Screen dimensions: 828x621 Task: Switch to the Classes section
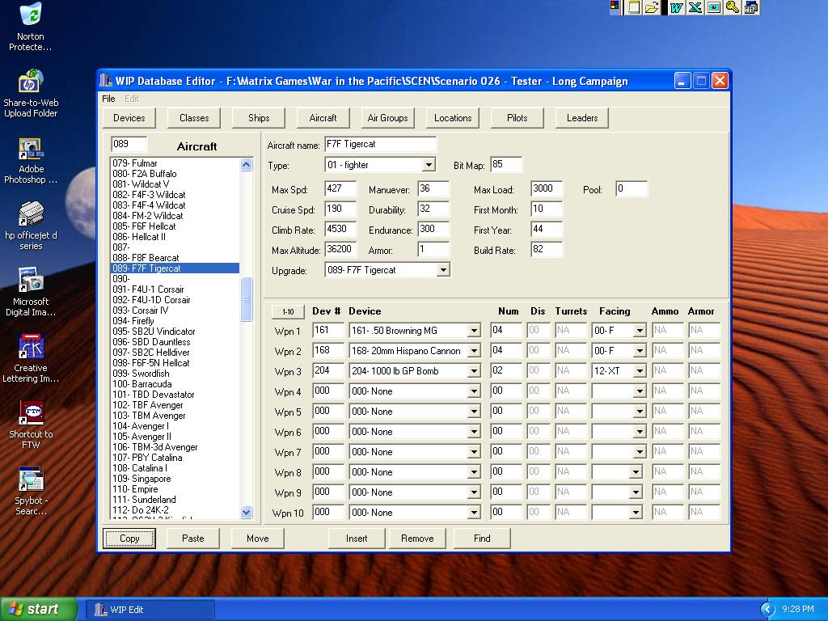click(194, 118)
